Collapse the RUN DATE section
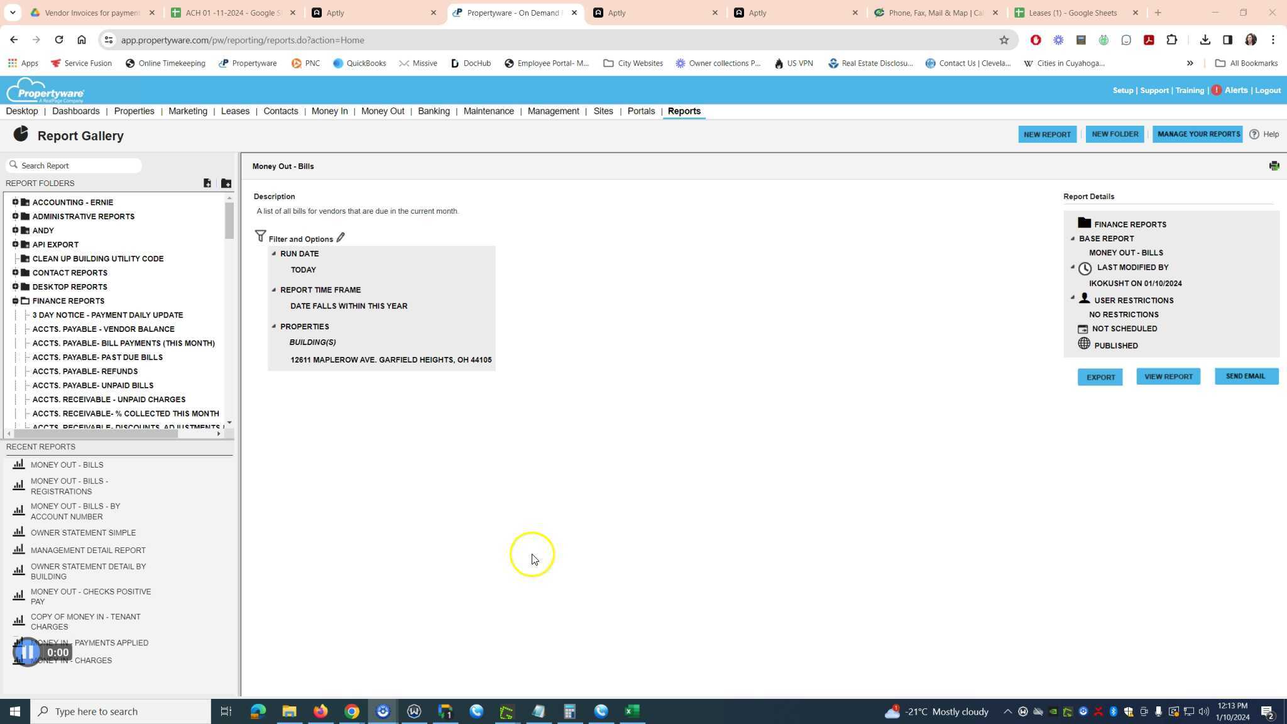 tap(274, 253)
